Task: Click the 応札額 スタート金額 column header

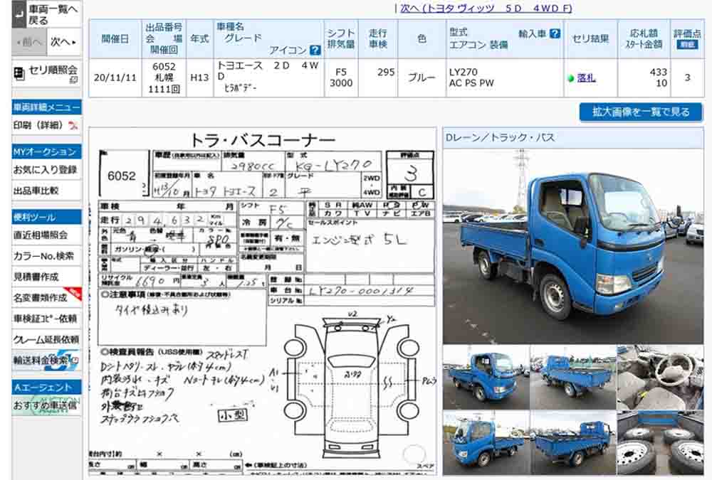Action: [644, 39]
